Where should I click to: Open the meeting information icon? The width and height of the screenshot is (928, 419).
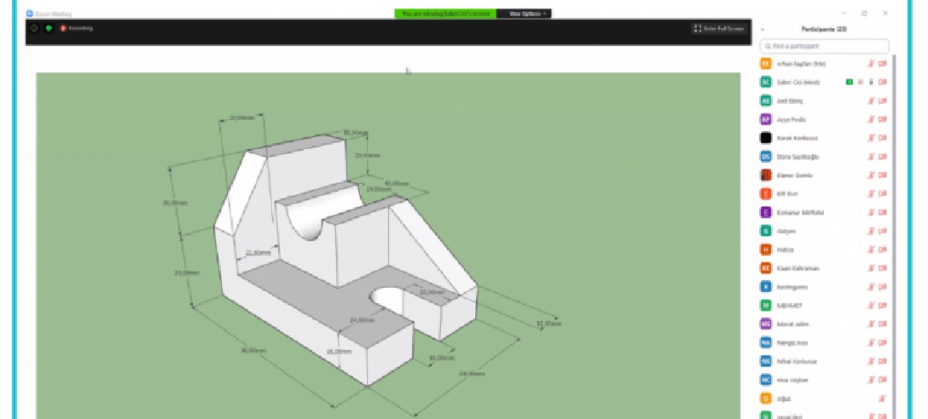coord(34,28)
